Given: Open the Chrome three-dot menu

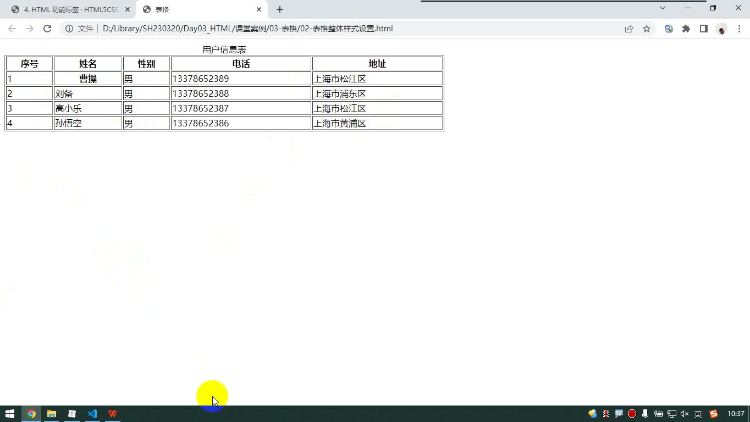Looking at the screenshot, I should [x=739, y=29].
